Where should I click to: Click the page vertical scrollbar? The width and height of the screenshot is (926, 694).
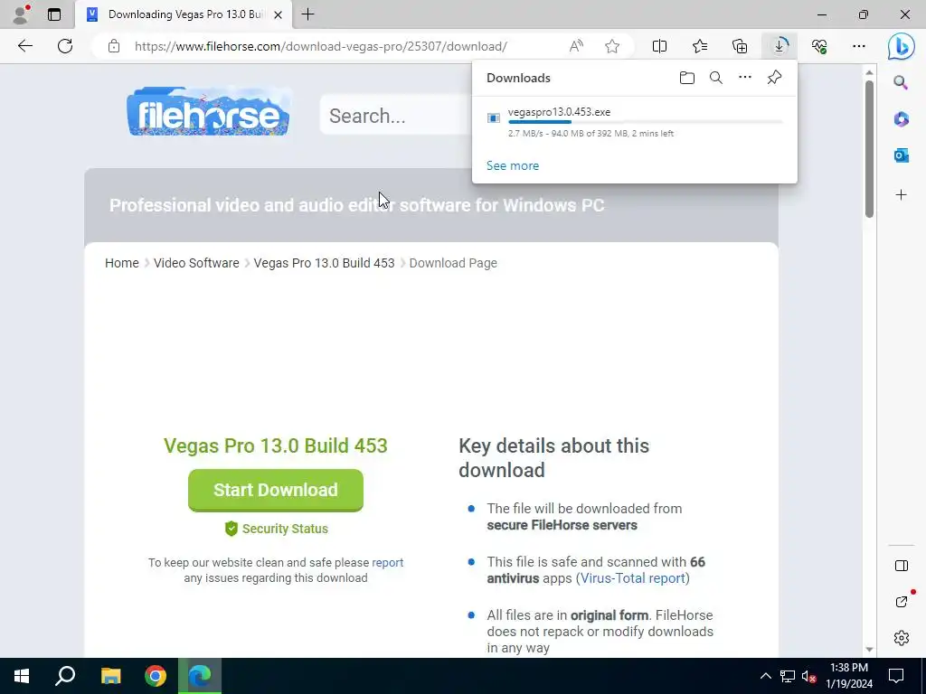pos(869,149)
